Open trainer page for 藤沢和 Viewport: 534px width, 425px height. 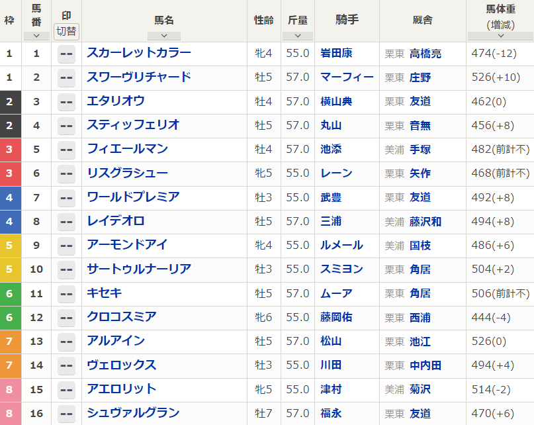pyautogui.click(x=425, y=221)
